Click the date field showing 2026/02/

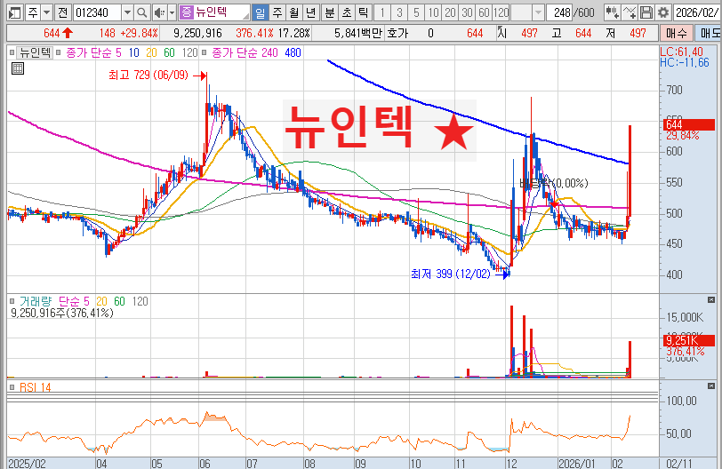pyautogui.click(x=697, y=12)
